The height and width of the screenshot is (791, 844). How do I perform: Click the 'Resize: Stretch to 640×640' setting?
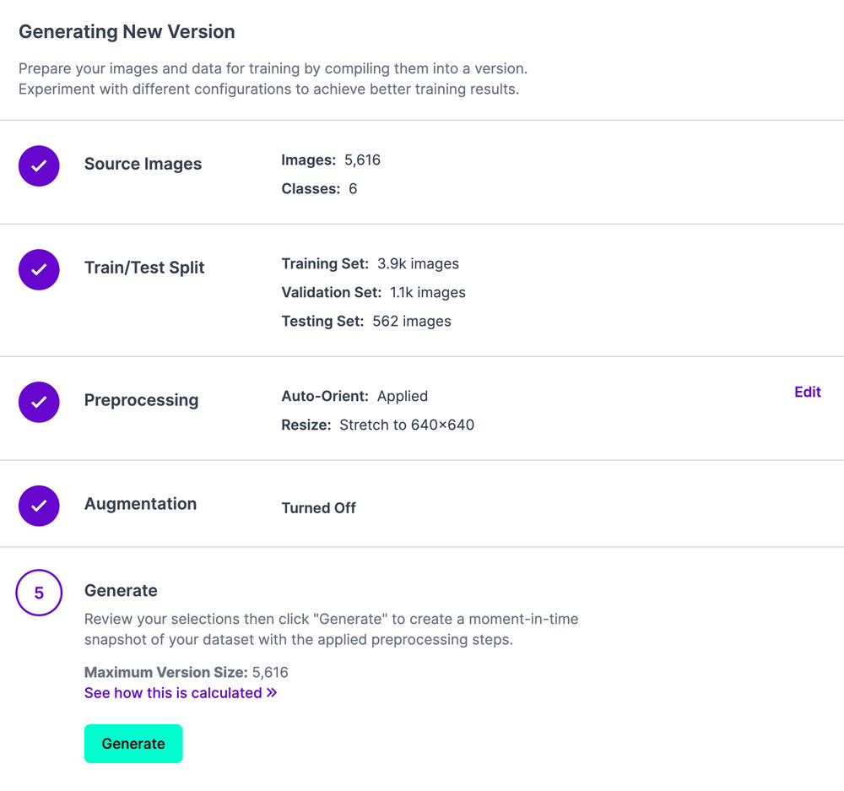point(377,425)
